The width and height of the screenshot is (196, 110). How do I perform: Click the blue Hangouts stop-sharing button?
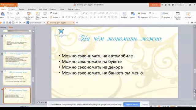click(x=132, y=105)
